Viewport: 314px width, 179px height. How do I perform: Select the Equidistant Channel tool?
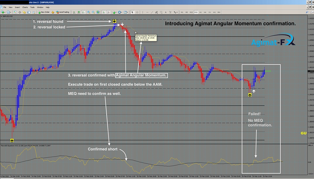pos(156,12)
